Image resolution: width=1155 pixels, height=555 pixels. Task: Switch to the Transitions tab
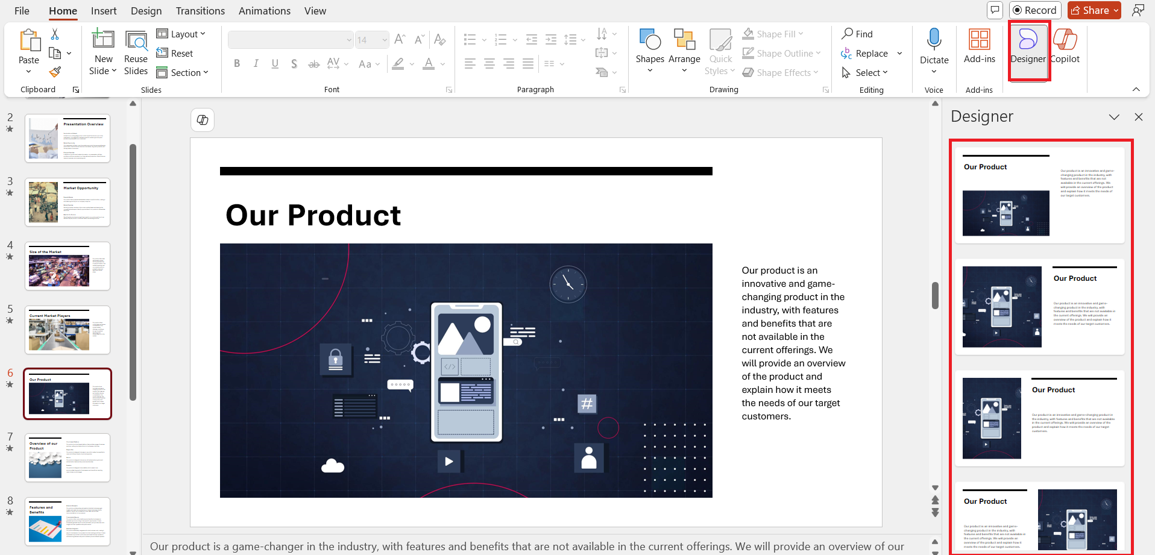(200, 11)
